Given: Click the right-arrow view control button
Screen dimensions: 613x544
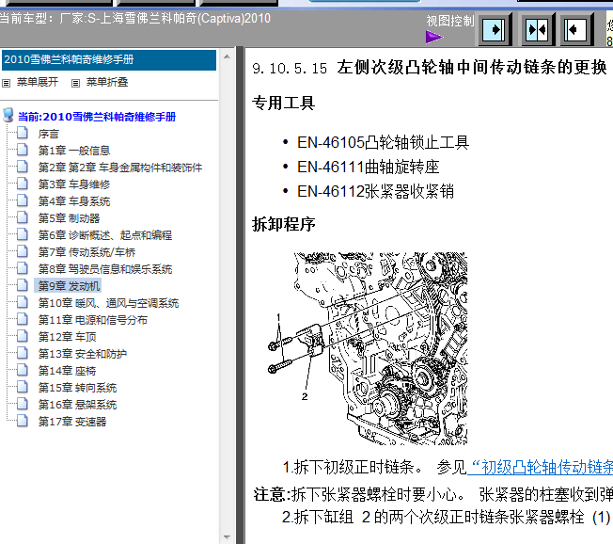Looking at the screenshot, I should tap(495, 30).
